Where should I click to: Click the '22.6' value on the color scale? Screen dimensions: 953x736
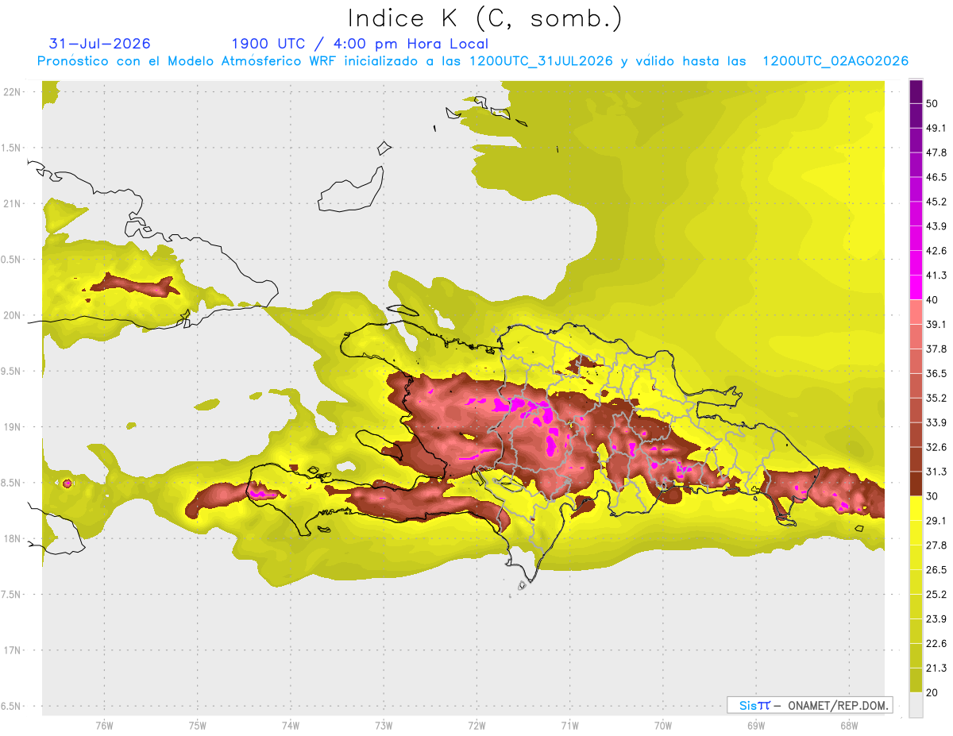(x=936, y=644)
